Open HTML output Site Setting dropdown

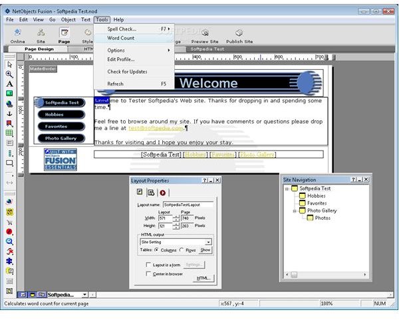point(208,242)
